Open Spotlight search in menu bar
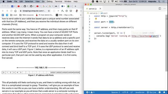Viewport: 168px width, 94px height. click(159, 1)
